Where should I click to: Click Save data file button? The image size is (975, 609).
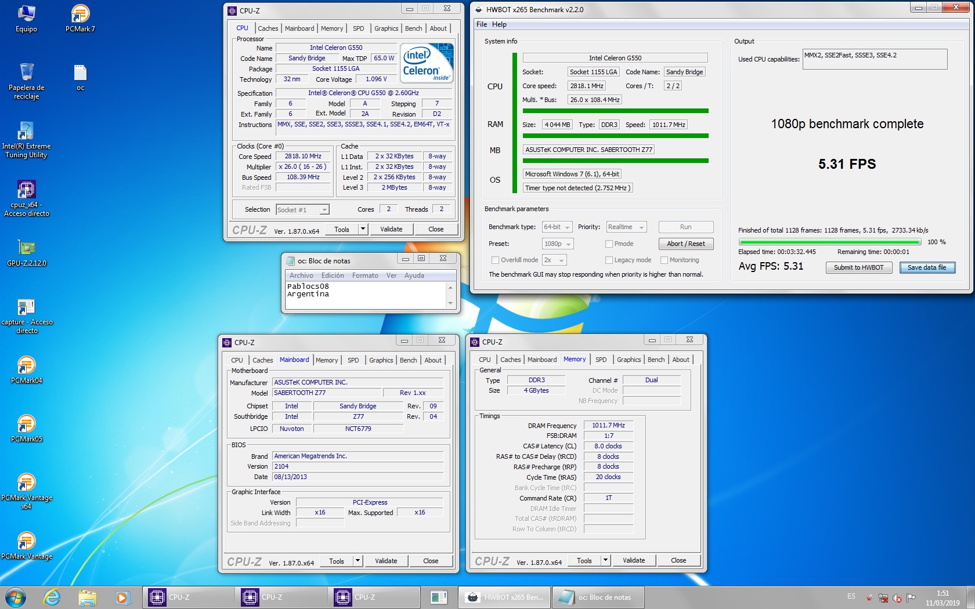click(927, 267)
